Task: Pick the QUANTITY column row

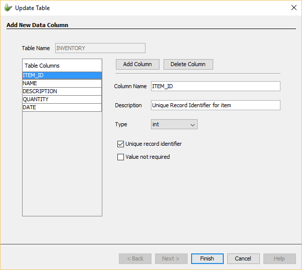Action: pos(62,99)
